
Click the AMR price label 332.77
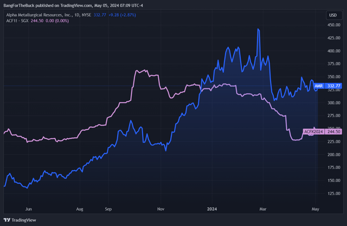pos(327,86)
